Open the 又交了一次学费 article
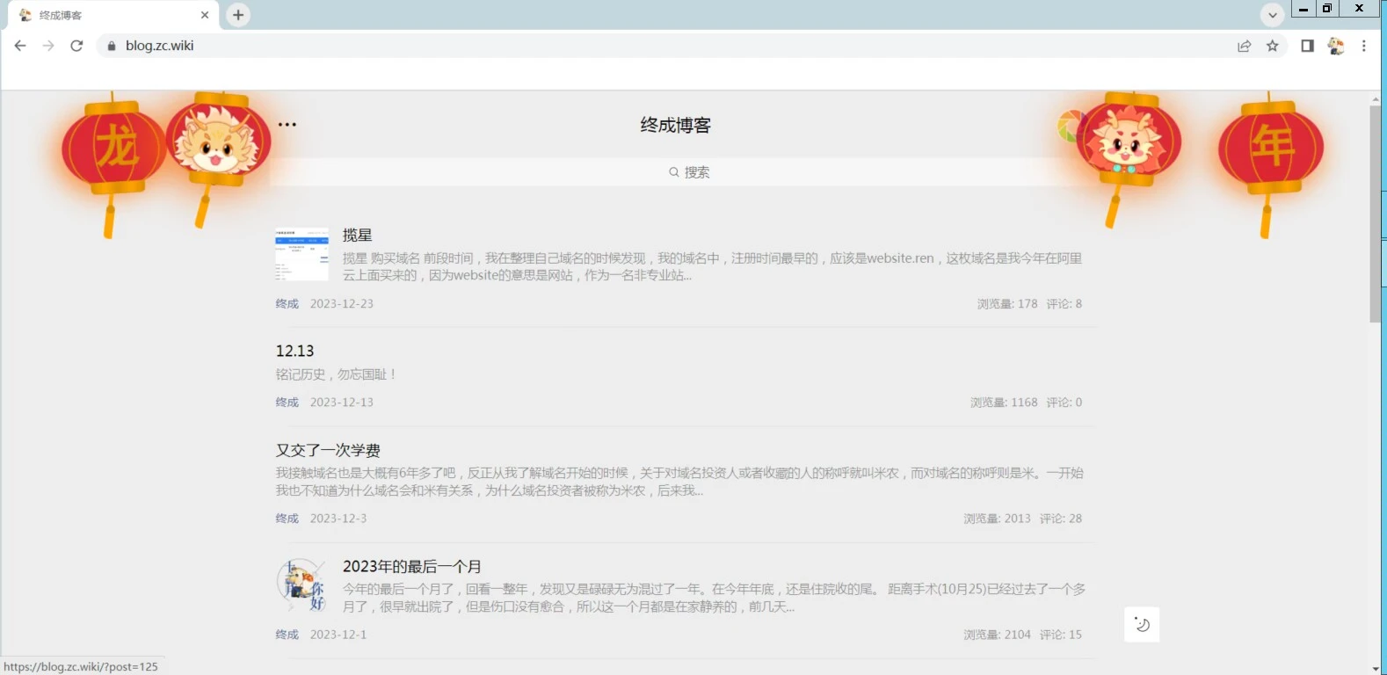1387x675 pixels. (328, 450)
